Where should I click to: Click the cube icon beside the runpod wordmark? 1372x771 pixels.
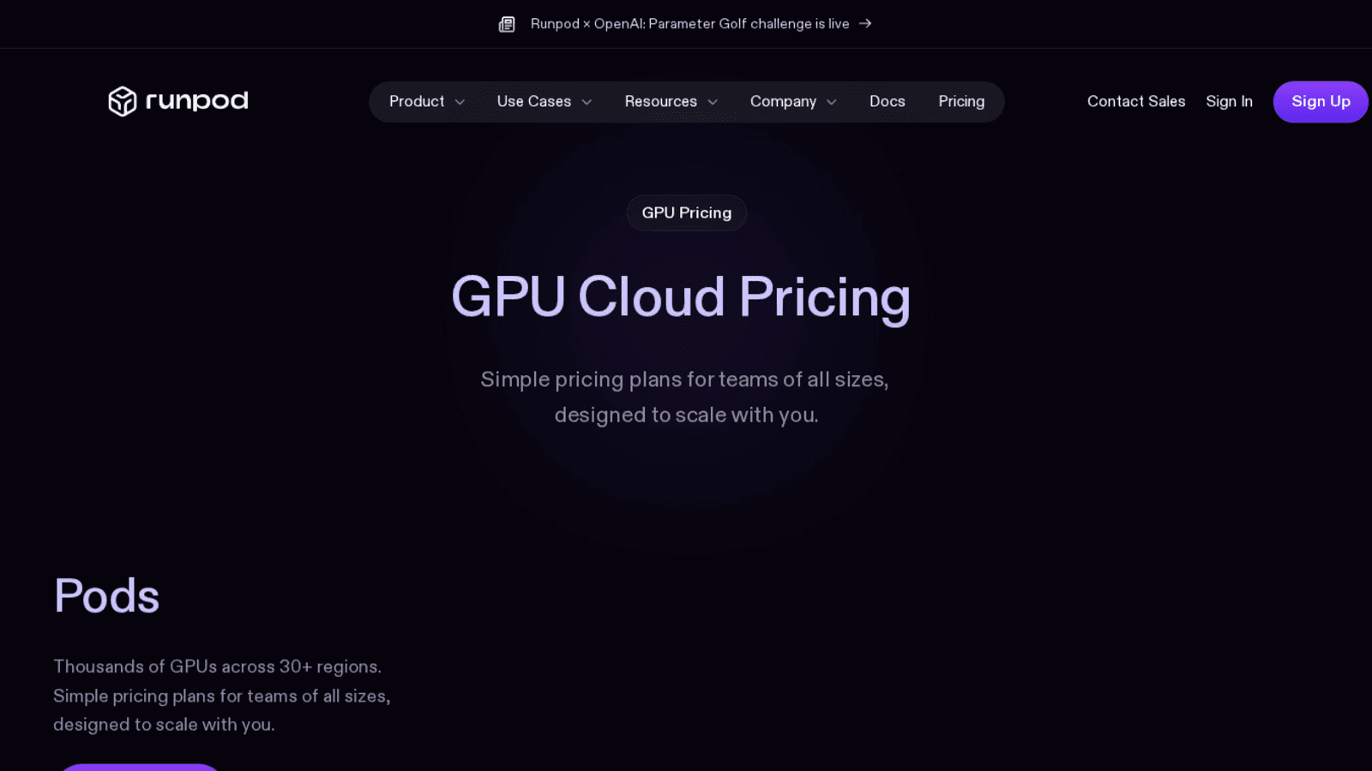(123, 101)
